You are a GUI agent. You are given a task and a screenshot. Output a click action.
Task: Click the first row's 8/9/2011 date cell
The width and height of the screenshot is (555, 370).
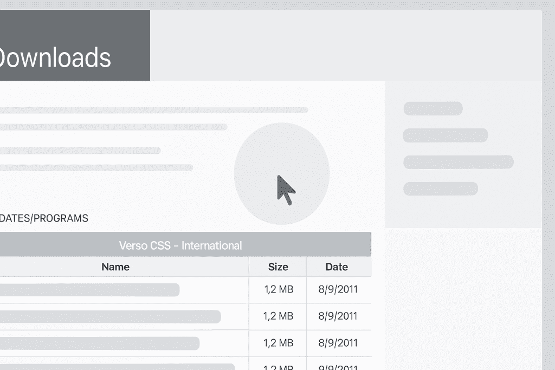[338, 289]
